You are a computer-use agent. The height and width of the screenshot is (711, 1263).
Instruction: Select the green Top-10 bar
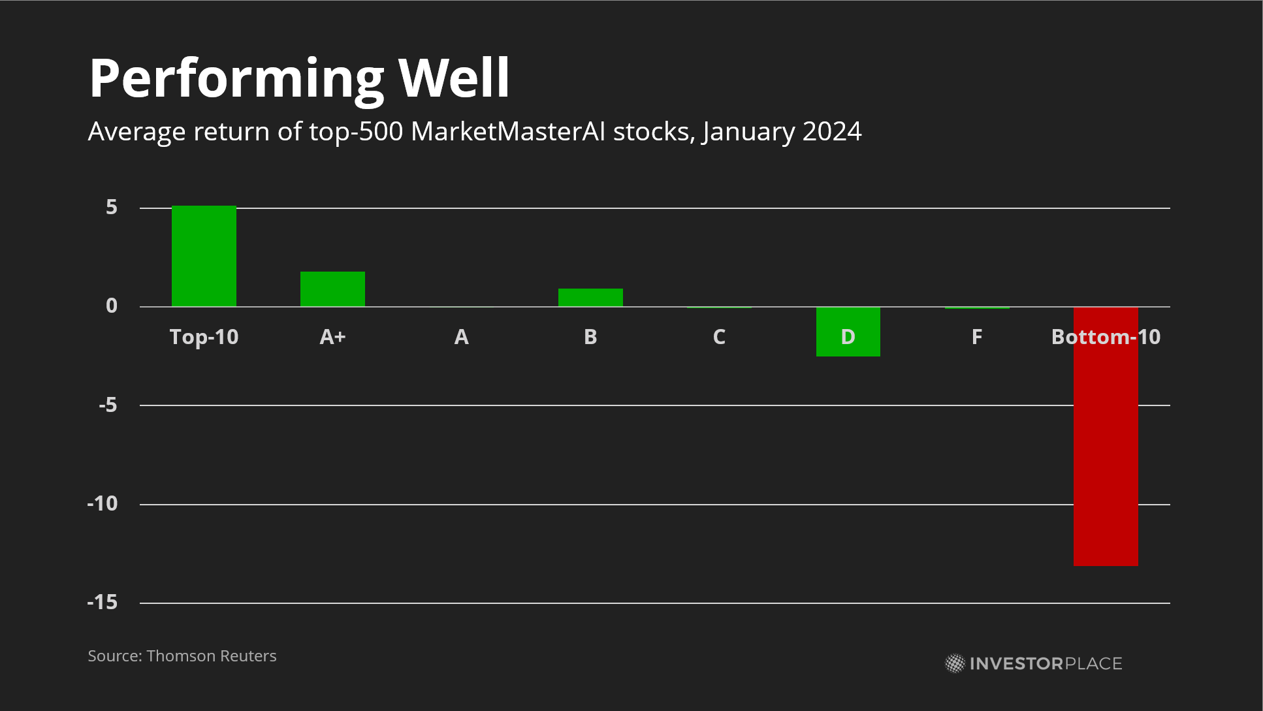point(204,256)
